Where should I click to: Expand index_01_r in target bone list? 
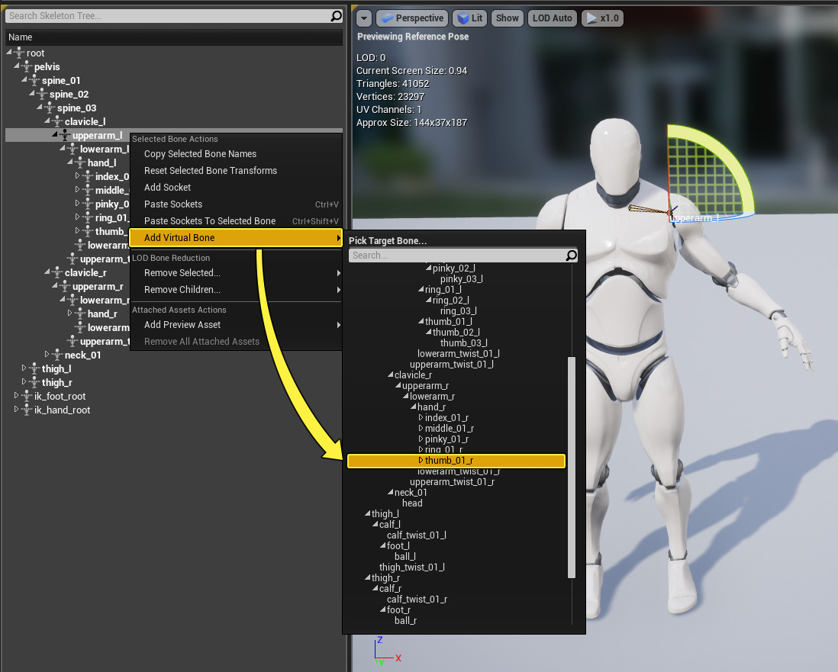click(x=421, y=418)
